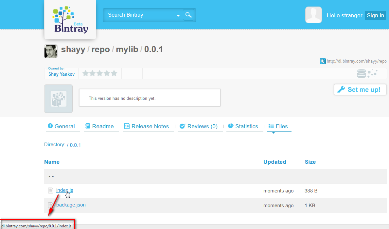Switch to the Readme tab
The image size is (389, 229).
(x=99, y=127)
